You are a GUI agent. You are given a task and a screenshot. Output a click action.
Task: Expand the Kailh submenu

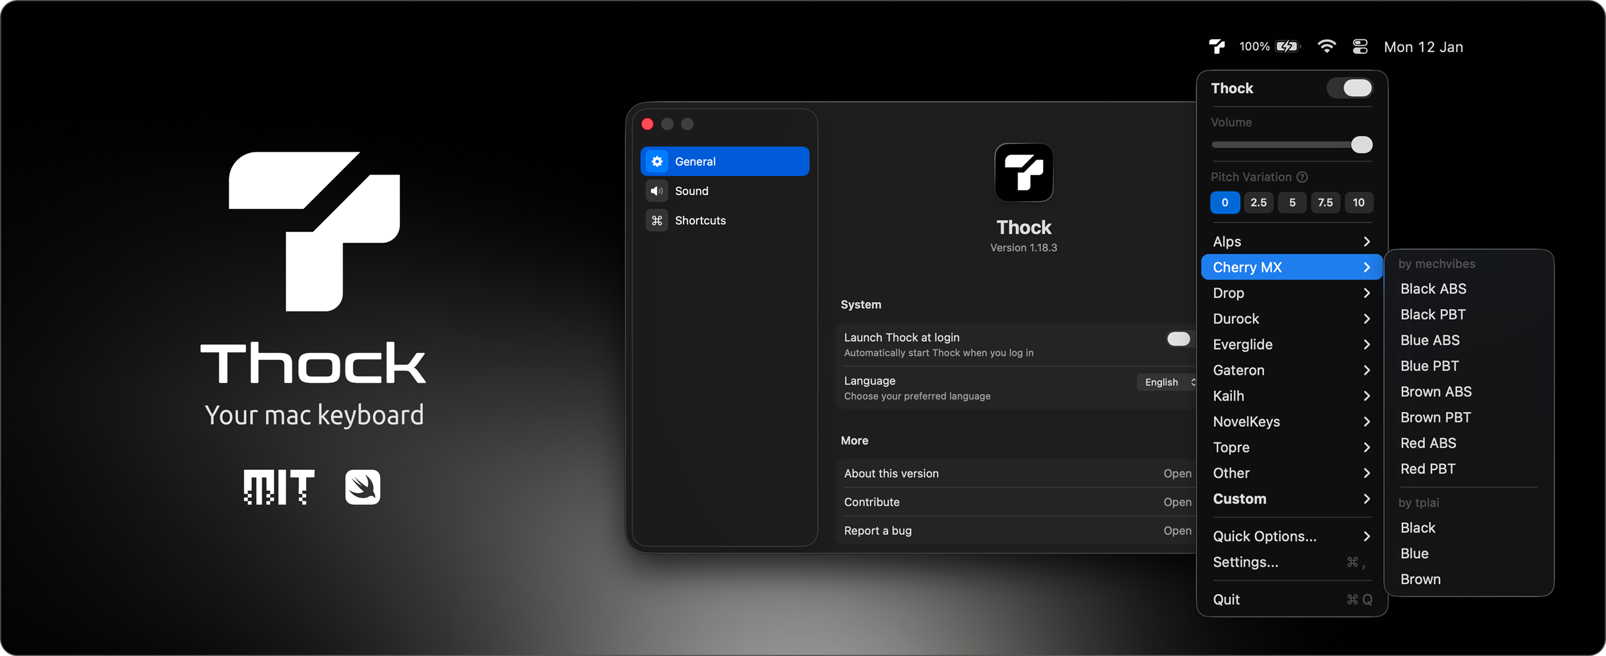(x=1291, y=396)
